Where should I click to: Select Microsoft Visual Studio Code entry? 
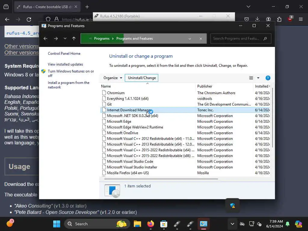tap(130, 161)
